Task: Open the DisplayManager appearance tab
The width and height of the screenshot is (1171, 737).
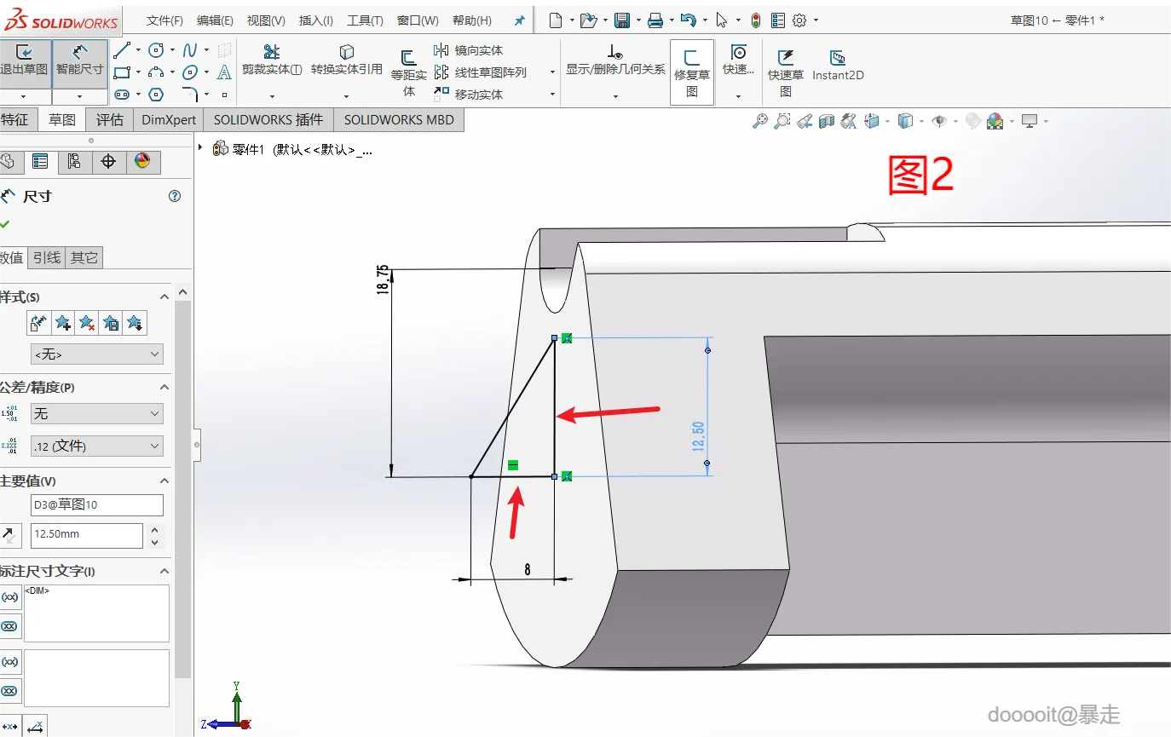Action: [x=142, y=161]
